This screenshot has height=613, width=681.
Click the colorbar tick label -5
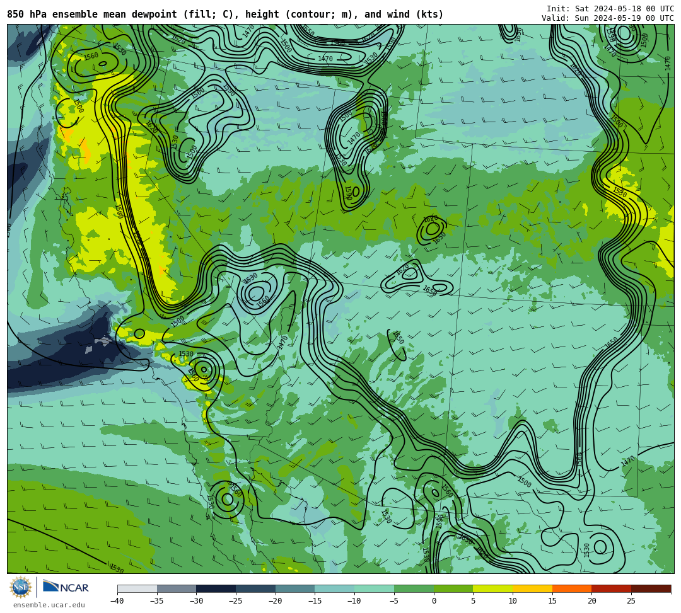coord(394,601)
